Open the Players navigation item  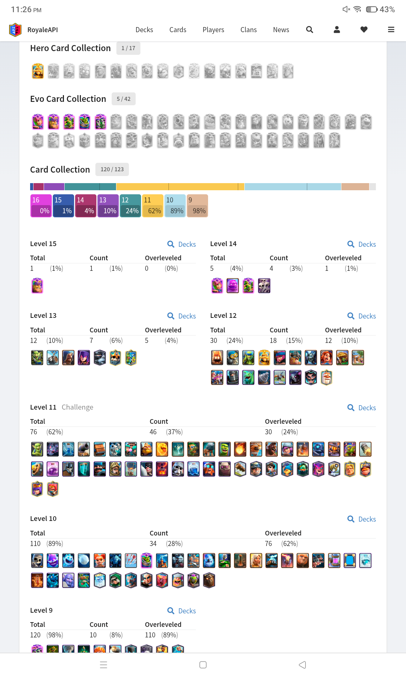213,30
